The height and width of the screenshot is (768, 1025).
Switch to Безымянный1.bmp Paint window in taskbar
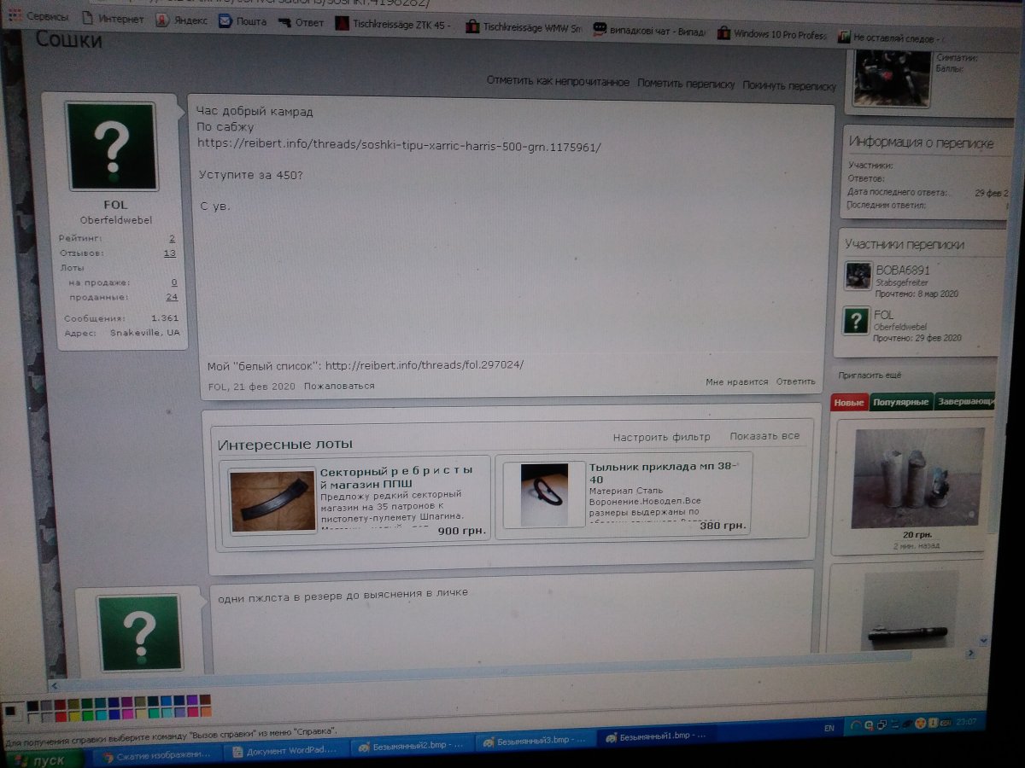(659, 736)
